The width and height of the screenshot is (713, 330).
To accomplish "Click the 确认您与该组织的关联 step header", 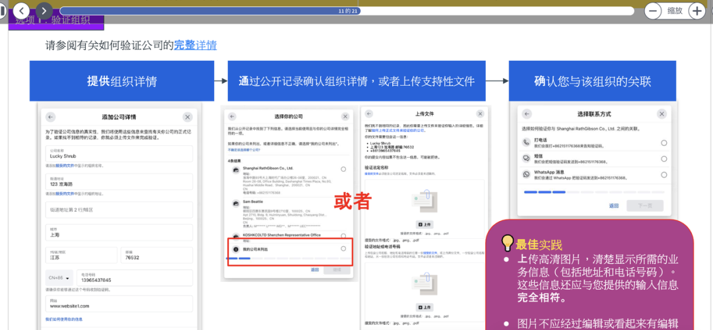I will 592,81.
